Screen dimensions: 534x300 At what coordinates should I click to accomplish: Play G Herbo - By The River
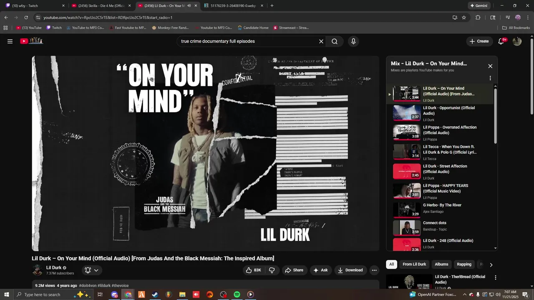coord(441,210)
